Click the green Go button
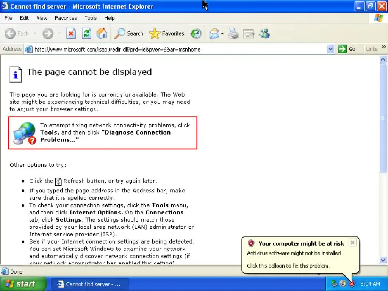388x291 pixels. (347, 49)
